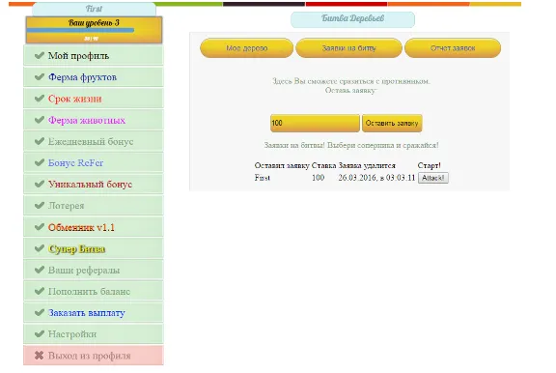Click Оставить заявку button
The width and height of the screenshot is (556, 373).
(392, 123)
